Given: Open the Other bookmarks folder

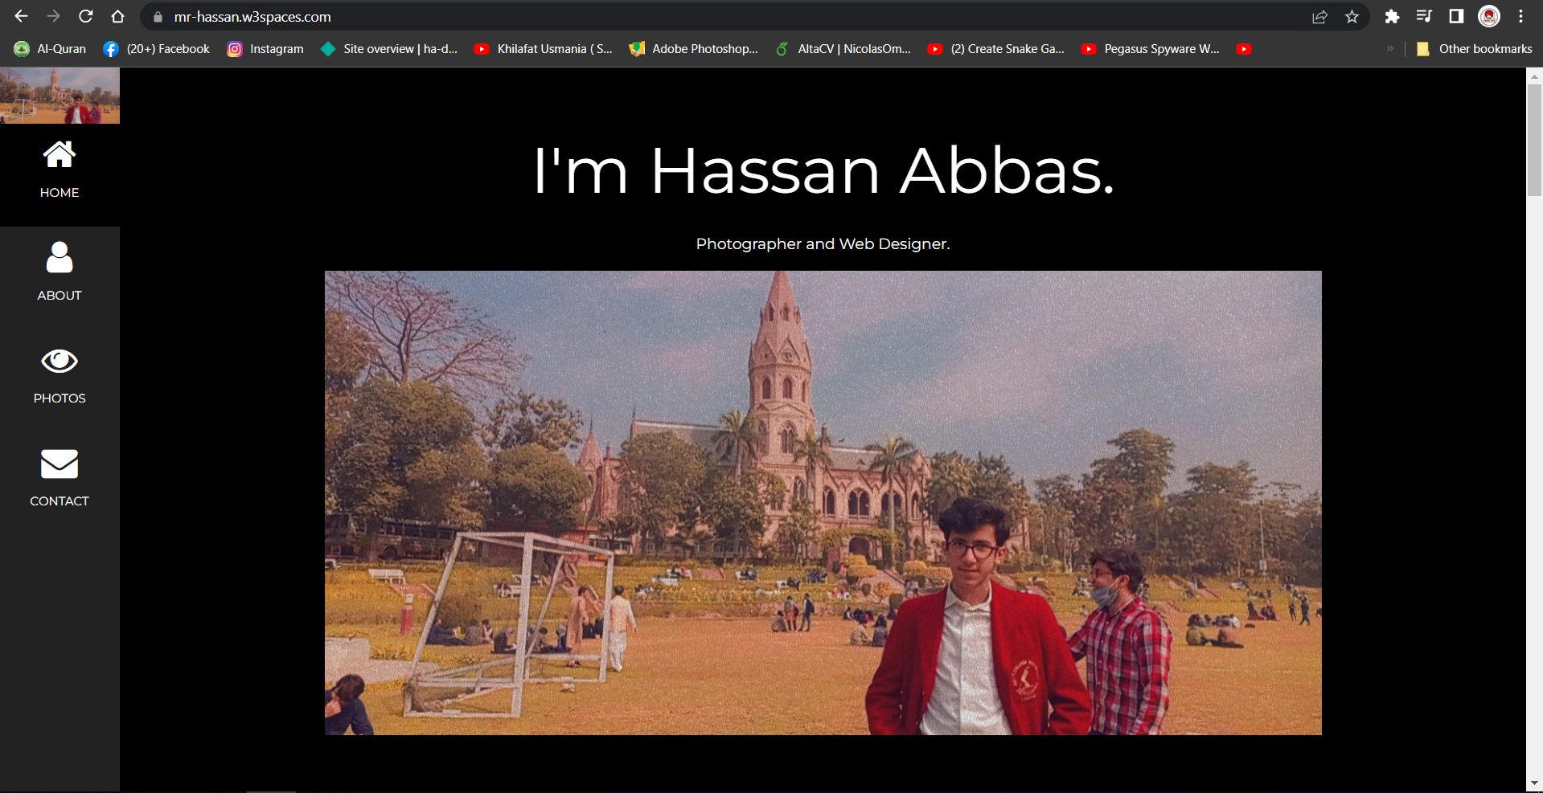Looking at the screenshot, I should (1474, 49).
